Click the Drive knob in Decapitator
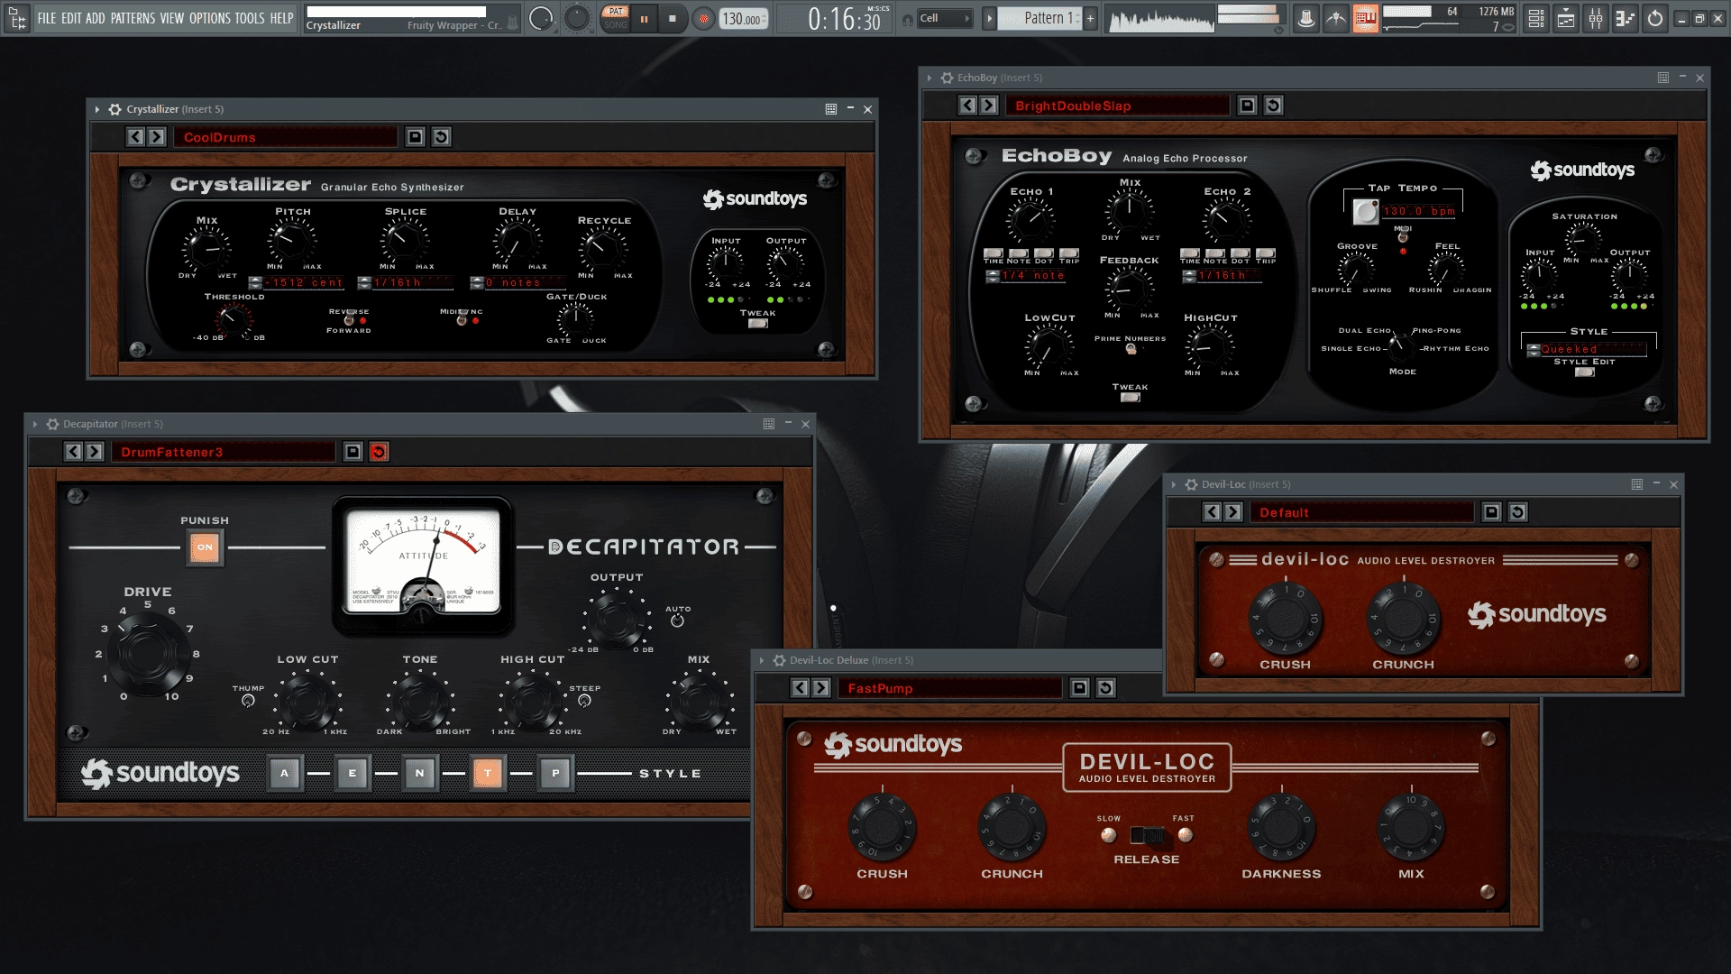Screen dimensions: 1731x974 [147, 653]
